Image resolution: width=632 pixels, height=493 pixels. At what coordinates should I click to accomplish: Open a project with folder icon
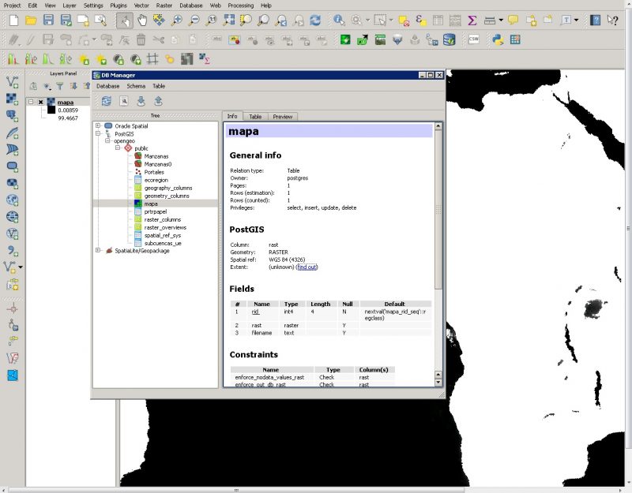pyautogui.click(x=31, y=21)
